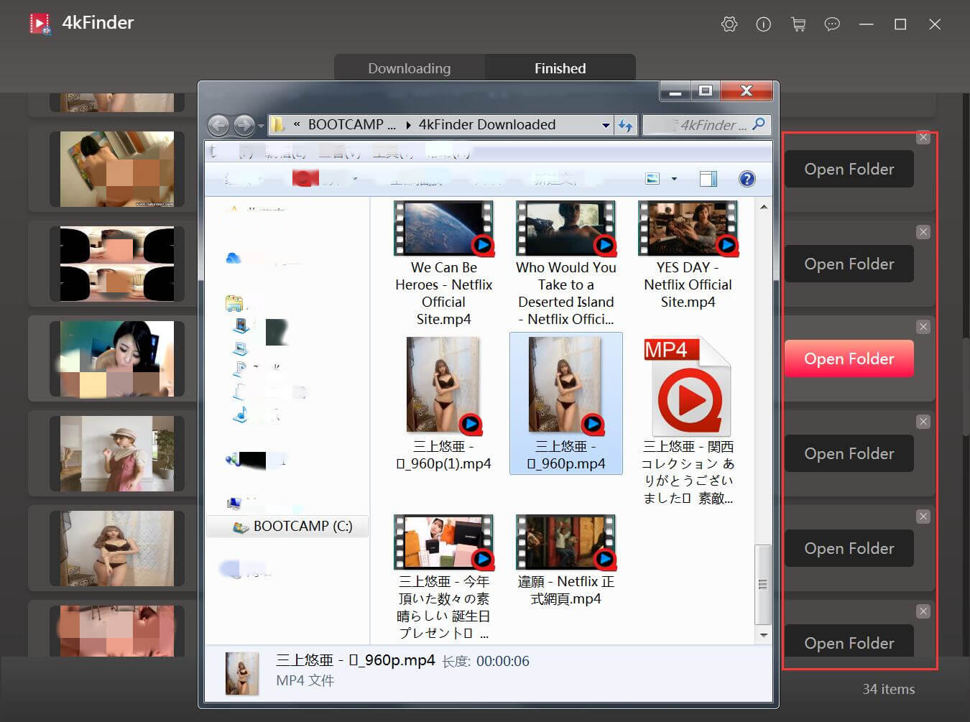Select the YES DAY Netflix video thumbnail
This screenshot has height=722, width=970.
tap(687, 228)
